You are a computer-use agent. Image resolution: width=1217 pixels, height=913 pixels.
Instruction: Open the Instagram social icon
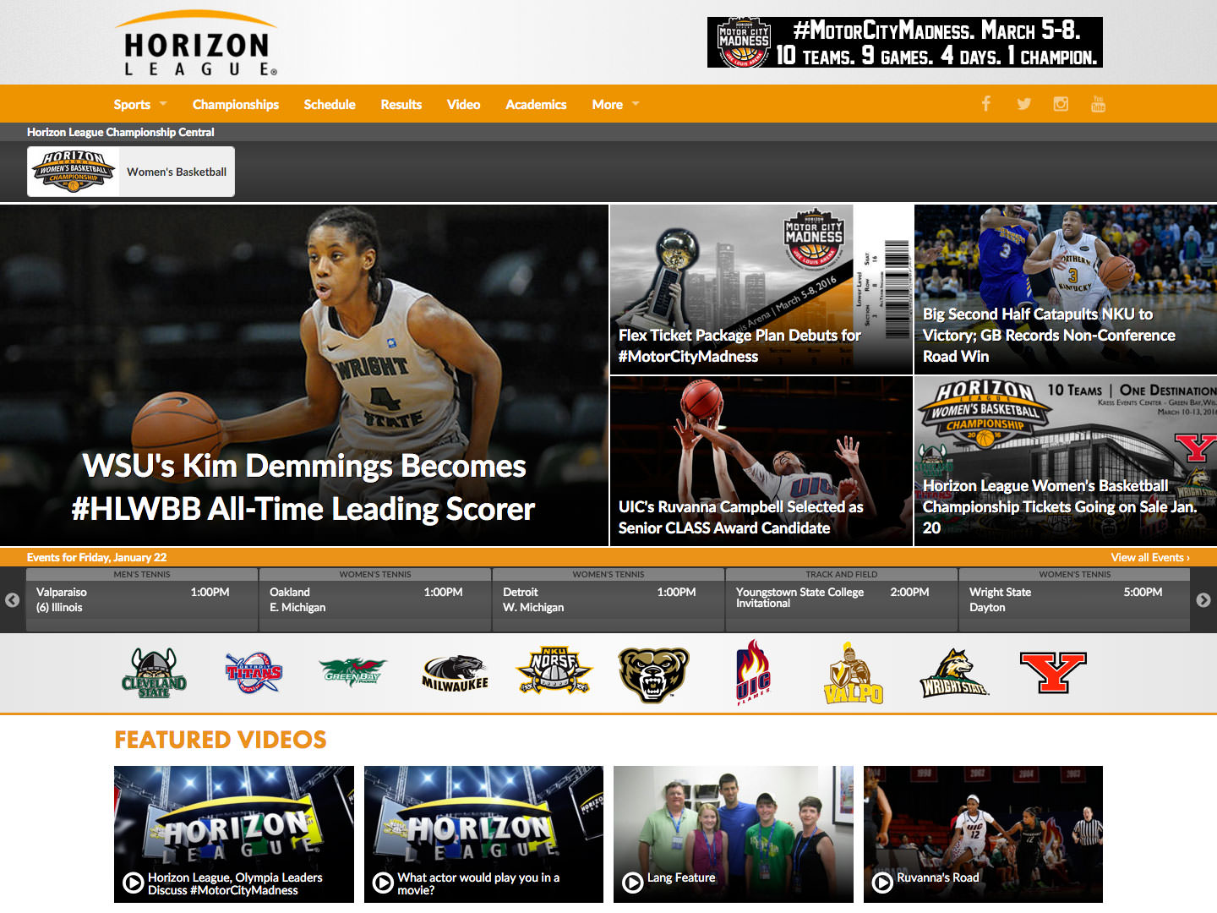1061,104
